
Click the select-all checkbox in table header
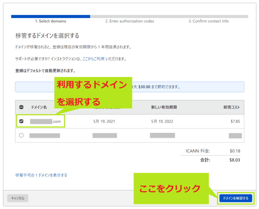click(x=21, y=107)
